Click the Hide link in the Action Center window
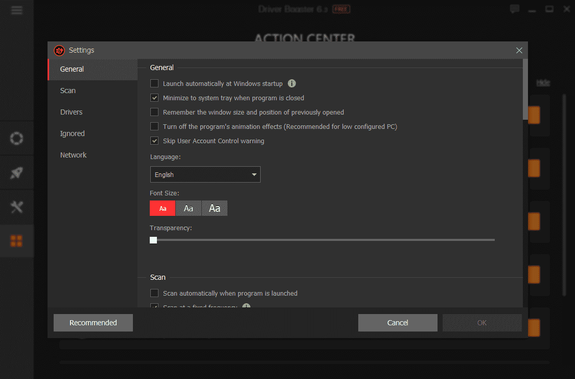575x379 pixels. click(543, 82)
